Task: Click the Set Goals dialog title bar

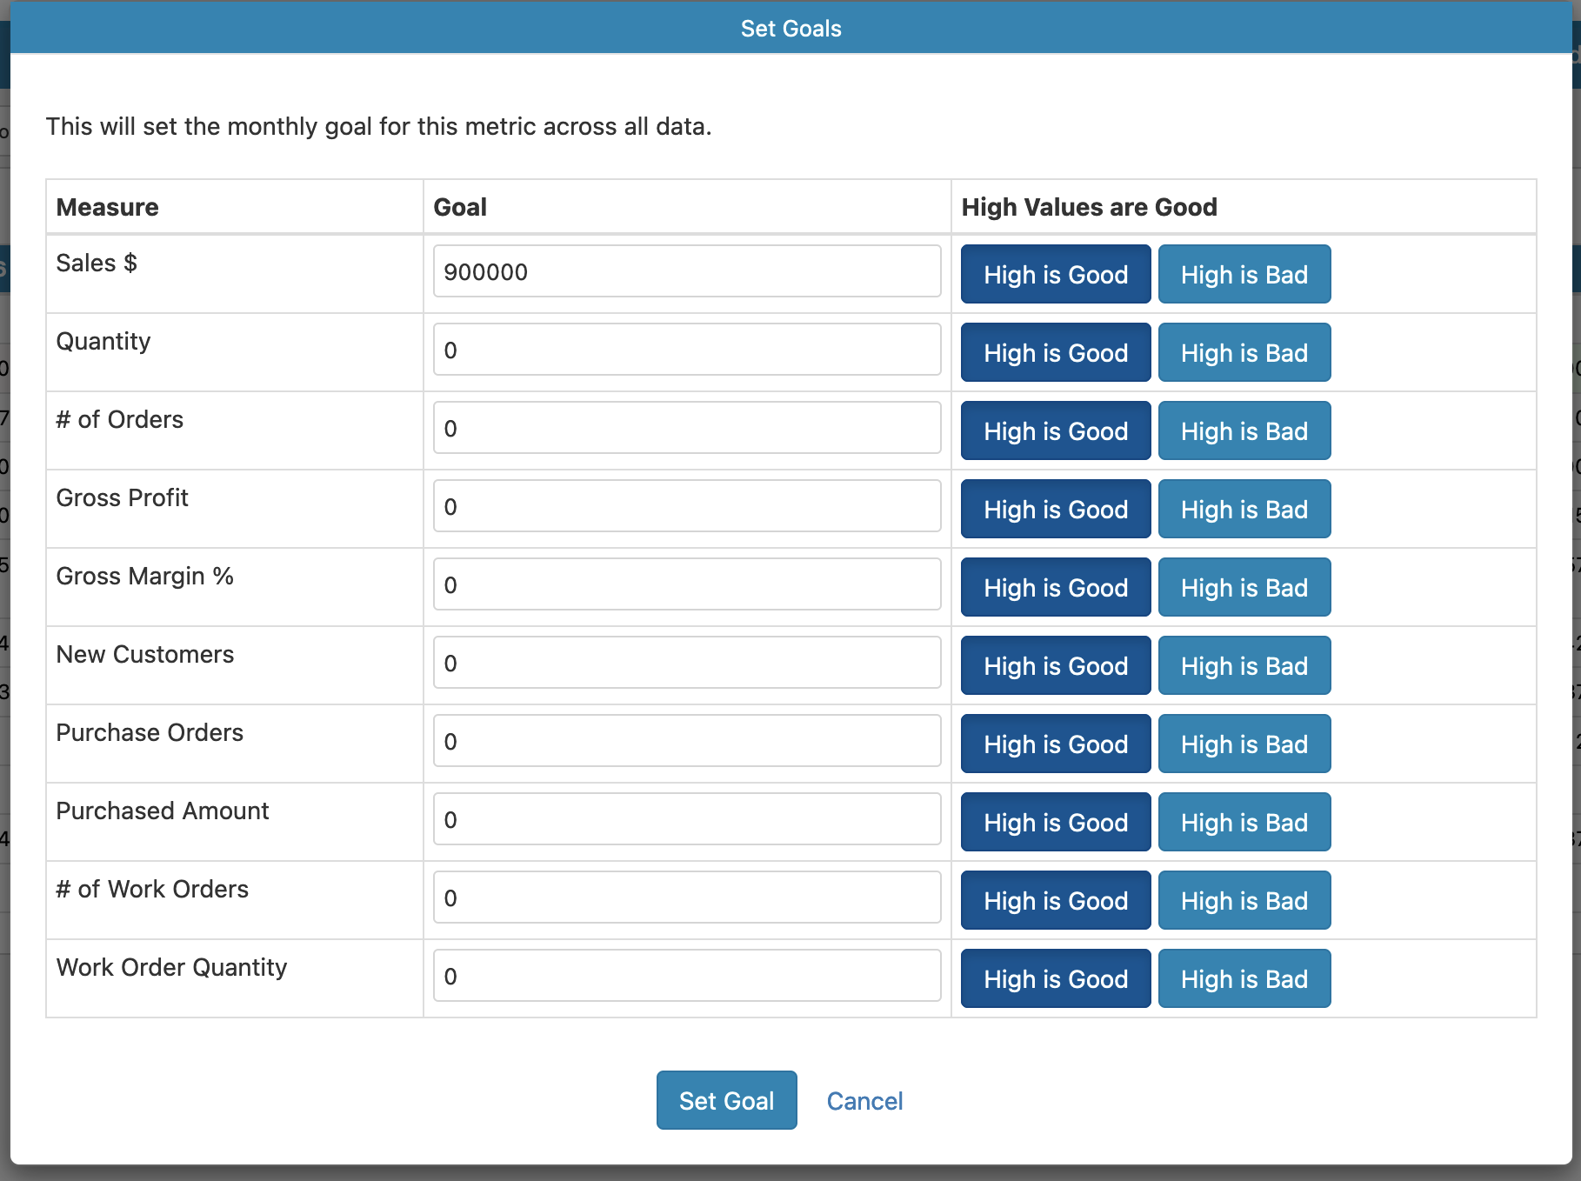Action: (x=790, y=27)
